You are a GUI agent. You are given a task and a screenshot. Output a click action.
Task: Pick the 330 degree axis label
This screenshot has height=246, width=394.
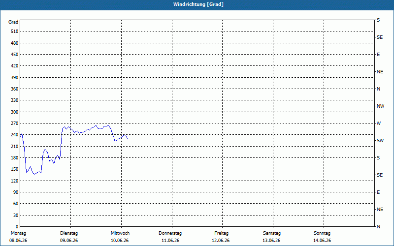(15, 100)
